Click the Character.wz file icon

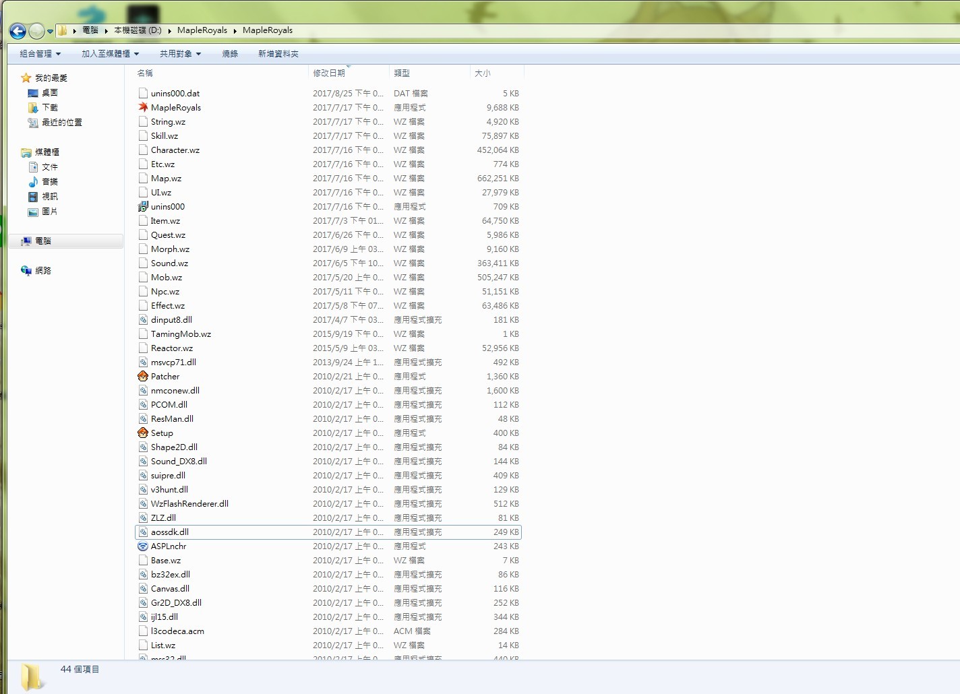click(x=143, y=150)
